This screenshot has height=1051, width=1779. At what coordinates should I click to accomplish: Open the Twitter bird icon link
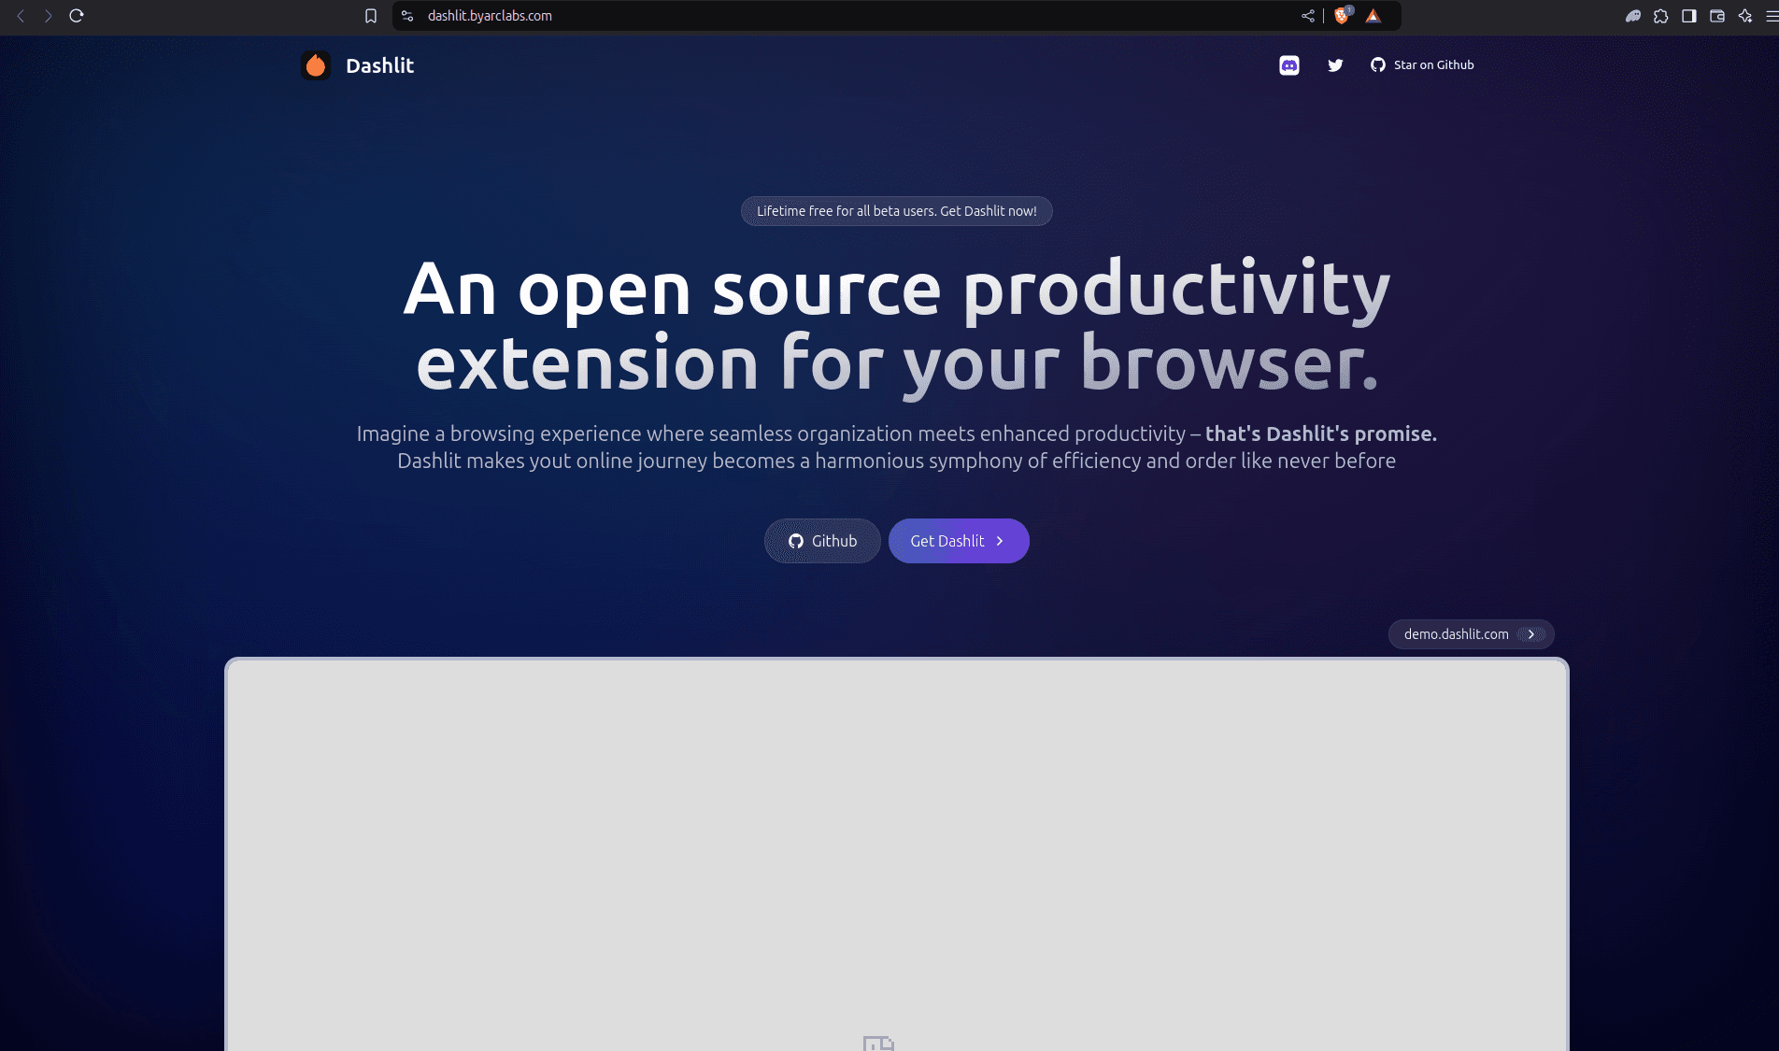[1335, 65]
